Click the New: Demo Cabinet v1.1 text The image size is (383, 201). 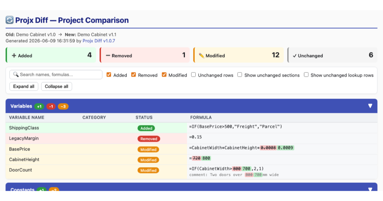90,34
